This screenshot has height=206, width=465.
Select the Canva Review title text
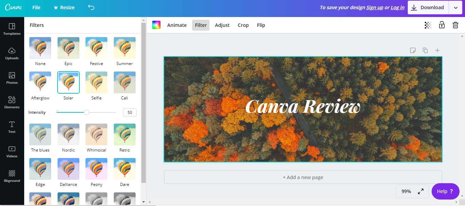303,107
